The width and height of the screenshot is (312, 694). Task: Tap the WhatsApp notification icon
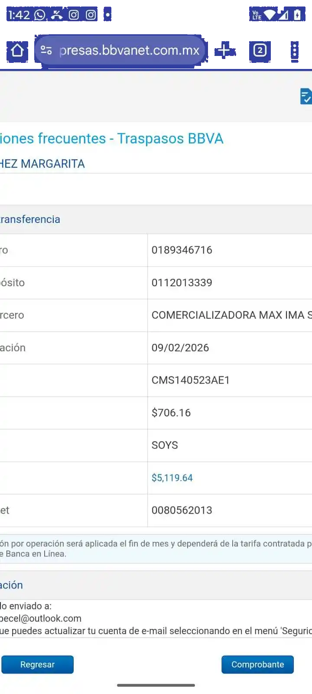40,15
